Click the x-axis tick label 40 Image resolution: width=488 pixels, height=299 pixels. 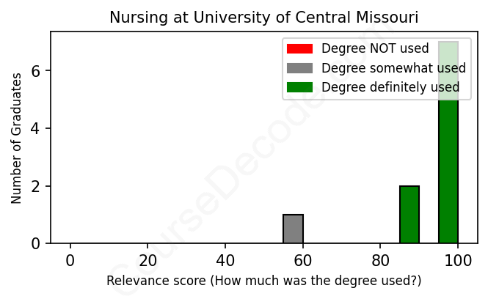[225, 260]
